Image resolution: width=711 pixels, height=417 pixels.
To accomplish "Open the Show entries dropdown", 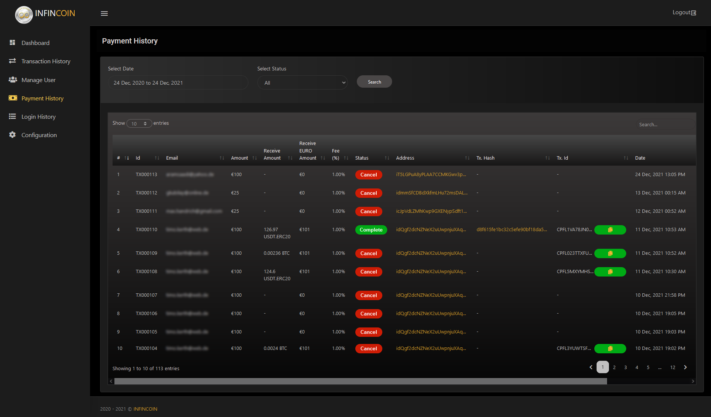I will pos(139,124).
